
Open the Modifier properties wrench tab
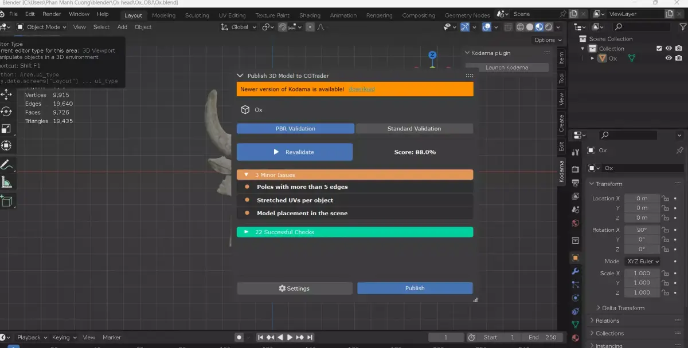tap(576, 271)
